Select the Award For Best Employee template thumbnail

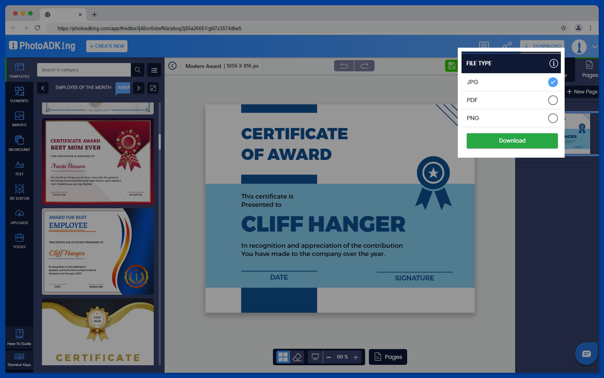97,251
